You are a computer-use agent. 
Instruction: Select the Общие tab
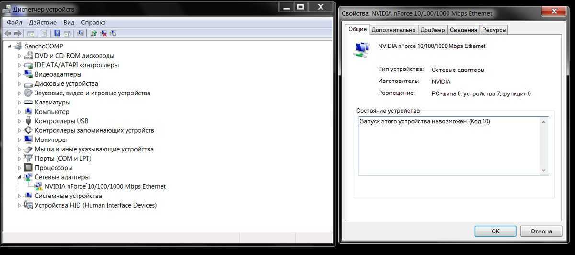point(357,29)
